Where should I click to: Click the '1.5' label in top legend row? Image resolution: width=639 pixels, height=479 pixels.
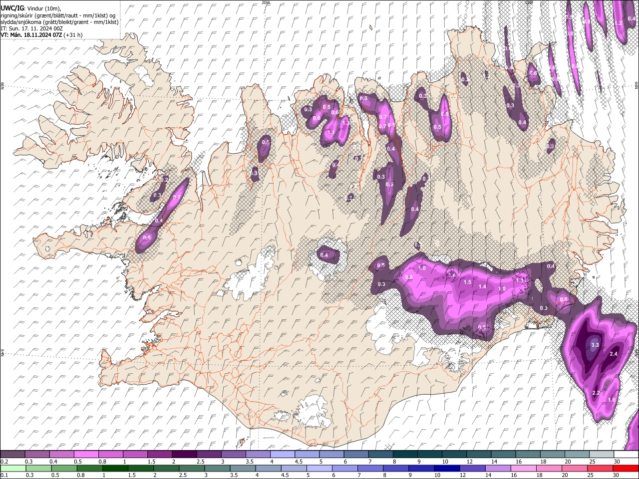(151, 462)
